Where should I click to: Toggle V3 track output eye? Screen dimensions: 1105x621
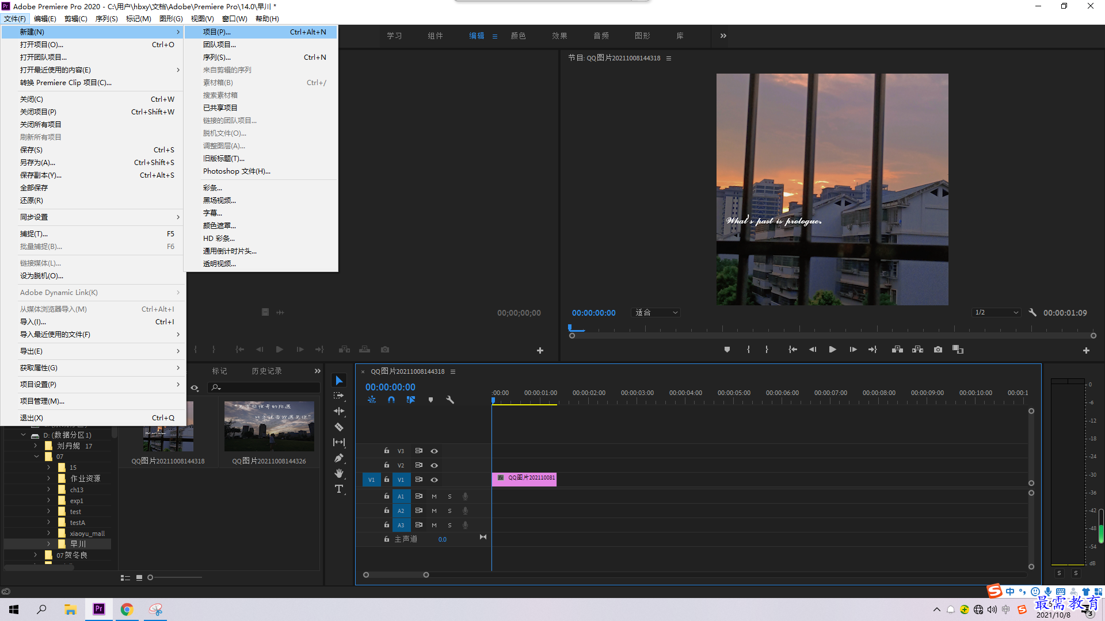pos(435,451)
